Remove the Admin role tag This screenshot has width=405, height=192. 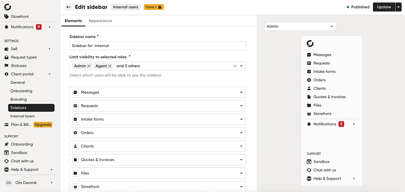click(x=89, y=66)
